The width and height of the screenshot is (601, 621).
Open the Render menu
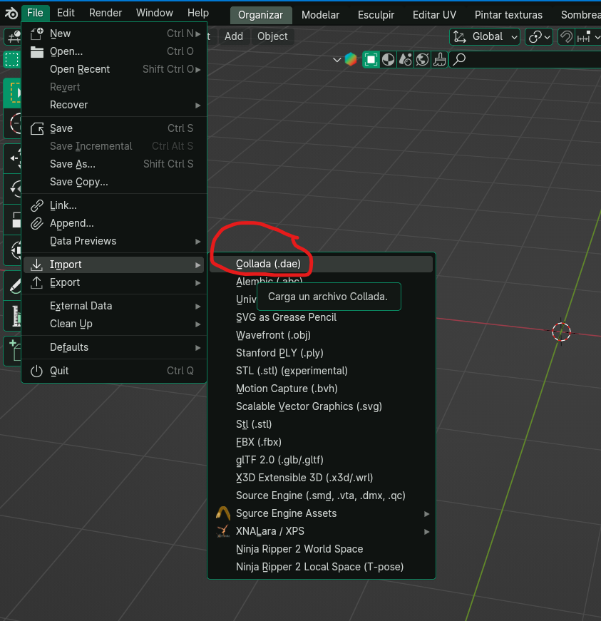point(106,13)
